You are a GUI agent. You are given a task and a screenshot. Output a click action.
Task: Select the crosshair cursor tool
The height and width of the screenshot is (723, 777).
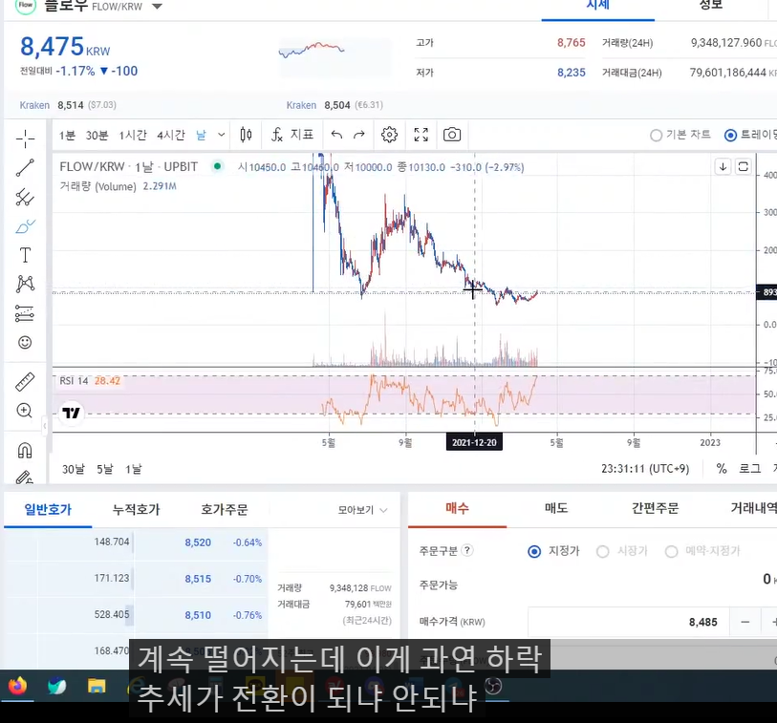(x=25, y=139)
